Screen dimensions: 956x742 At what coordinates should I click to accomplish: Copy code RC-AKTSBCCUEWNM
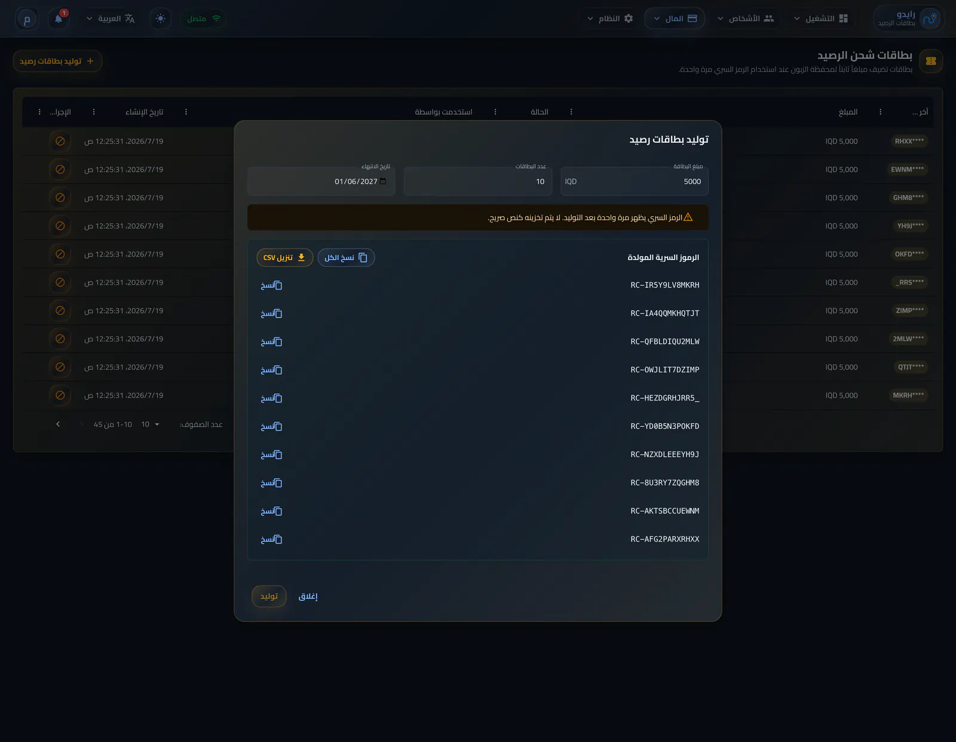[271, 511]
